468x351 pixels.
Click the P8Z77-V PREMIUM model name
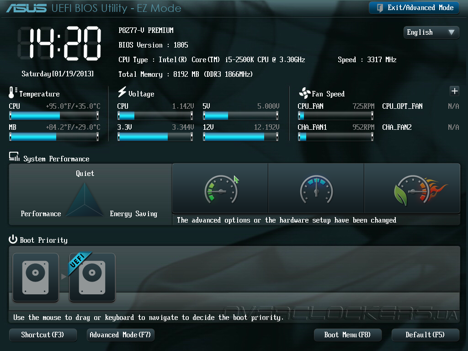[146, 31]
